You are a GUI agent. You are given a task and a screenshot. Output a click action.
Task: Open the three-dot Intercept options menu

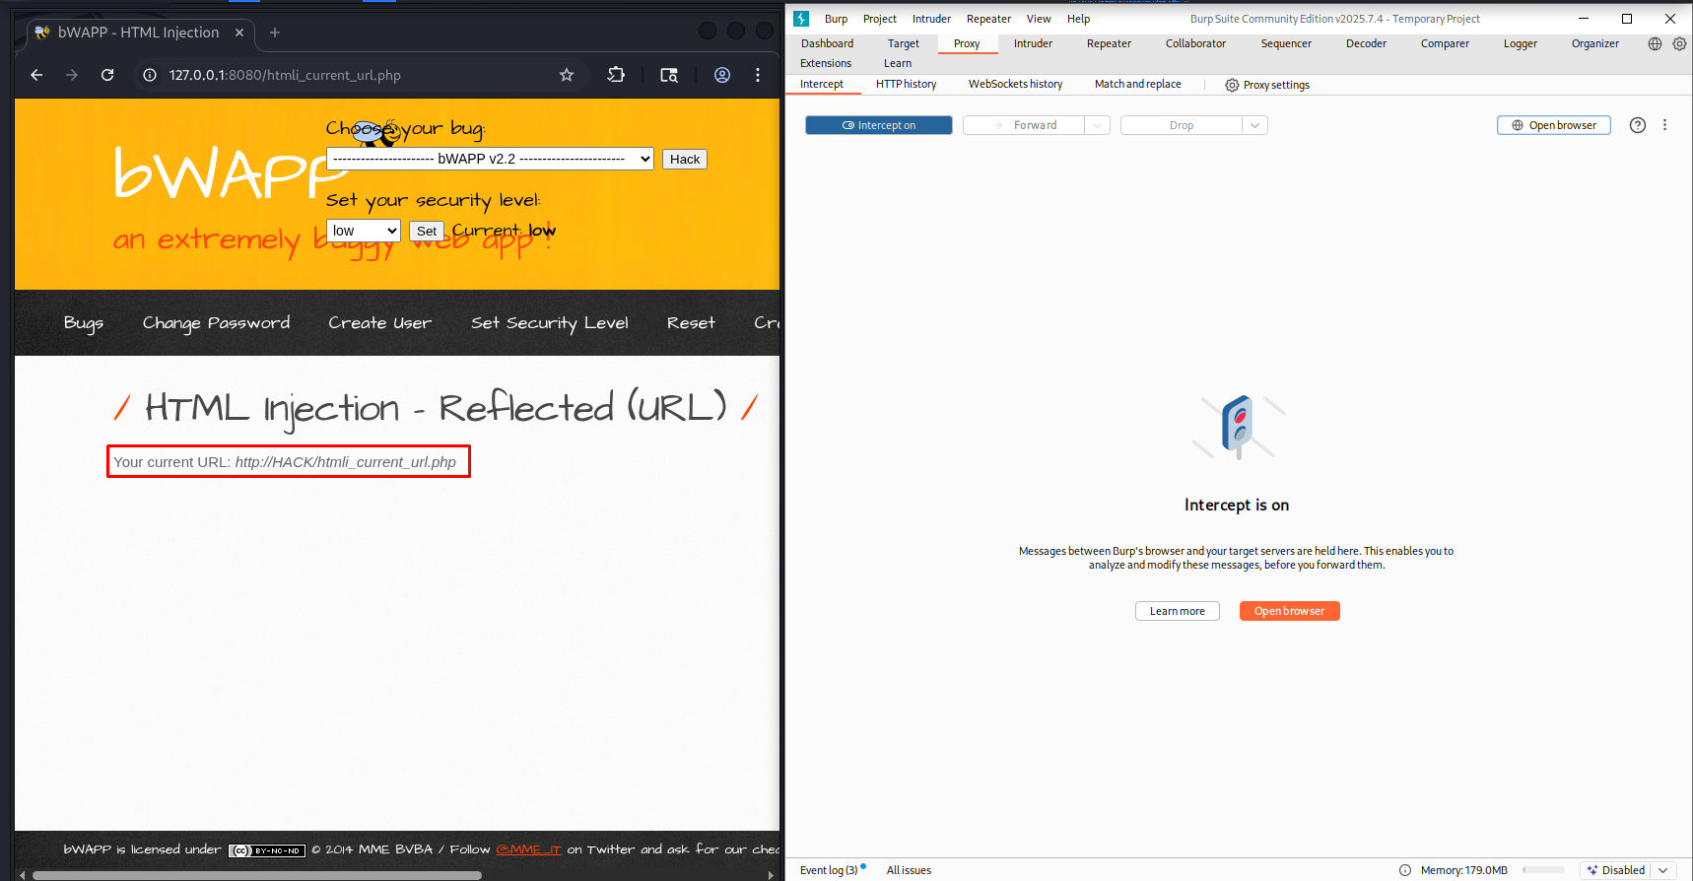(x=1664, y=125)
